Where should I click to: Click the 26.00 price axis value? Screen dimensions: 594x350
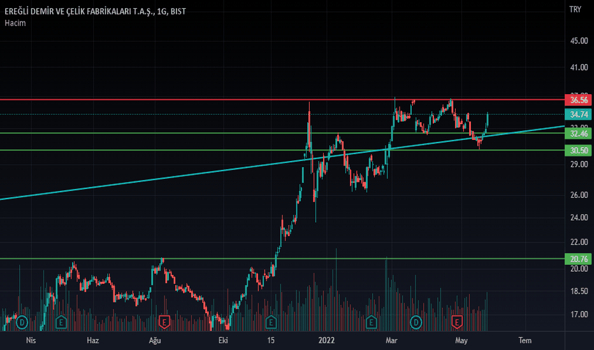tap(579, 195)
